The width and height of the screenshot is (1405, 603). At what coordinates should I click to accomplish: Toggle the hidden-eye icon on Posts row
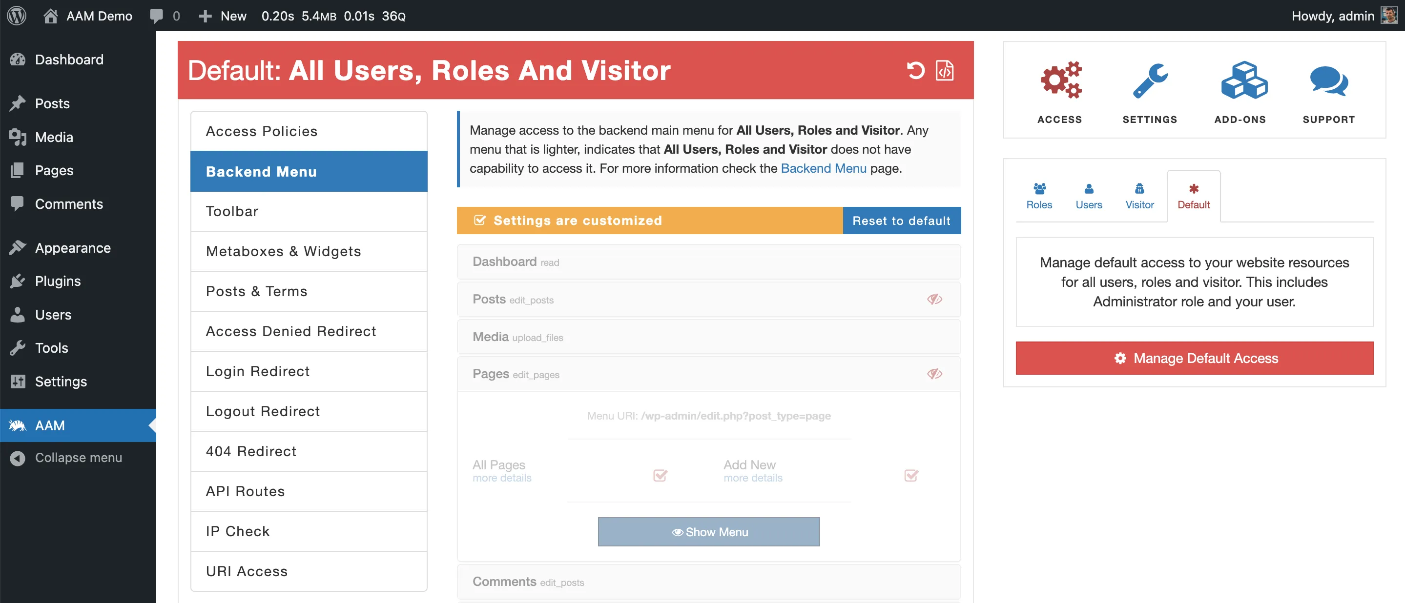click(x=934, y=299)
